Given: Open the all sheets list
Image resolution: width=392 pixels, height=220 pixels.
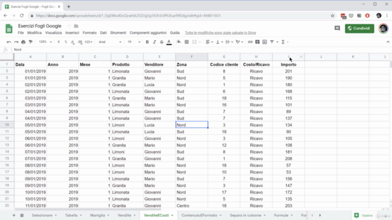Looking at the screenshot, I should pos(22,215).
